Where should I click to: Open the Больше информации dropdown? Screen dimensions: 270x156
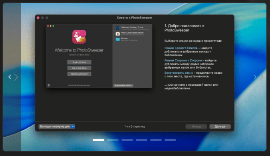[x=57, y=126]
